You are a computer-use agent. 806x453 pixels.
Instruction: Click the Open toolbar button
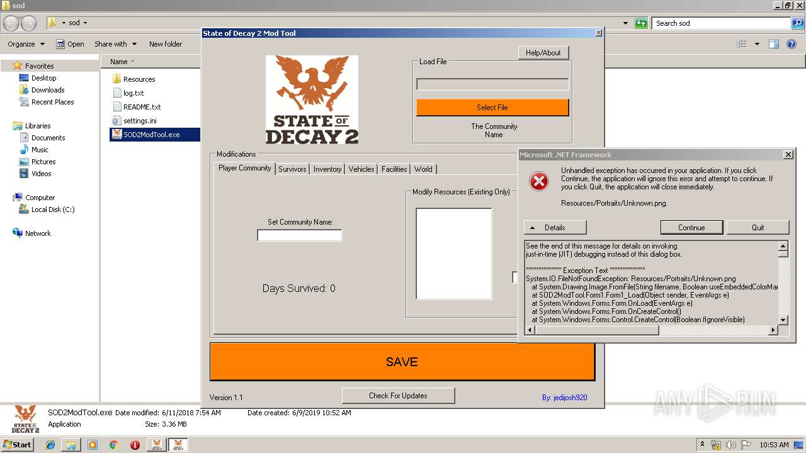tap(70, 44)
